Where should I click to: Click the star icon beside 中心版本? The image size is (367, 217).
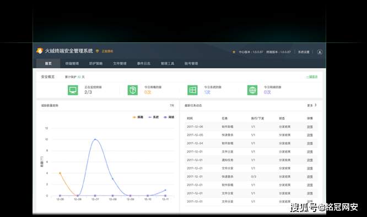(x=234, y=52)
